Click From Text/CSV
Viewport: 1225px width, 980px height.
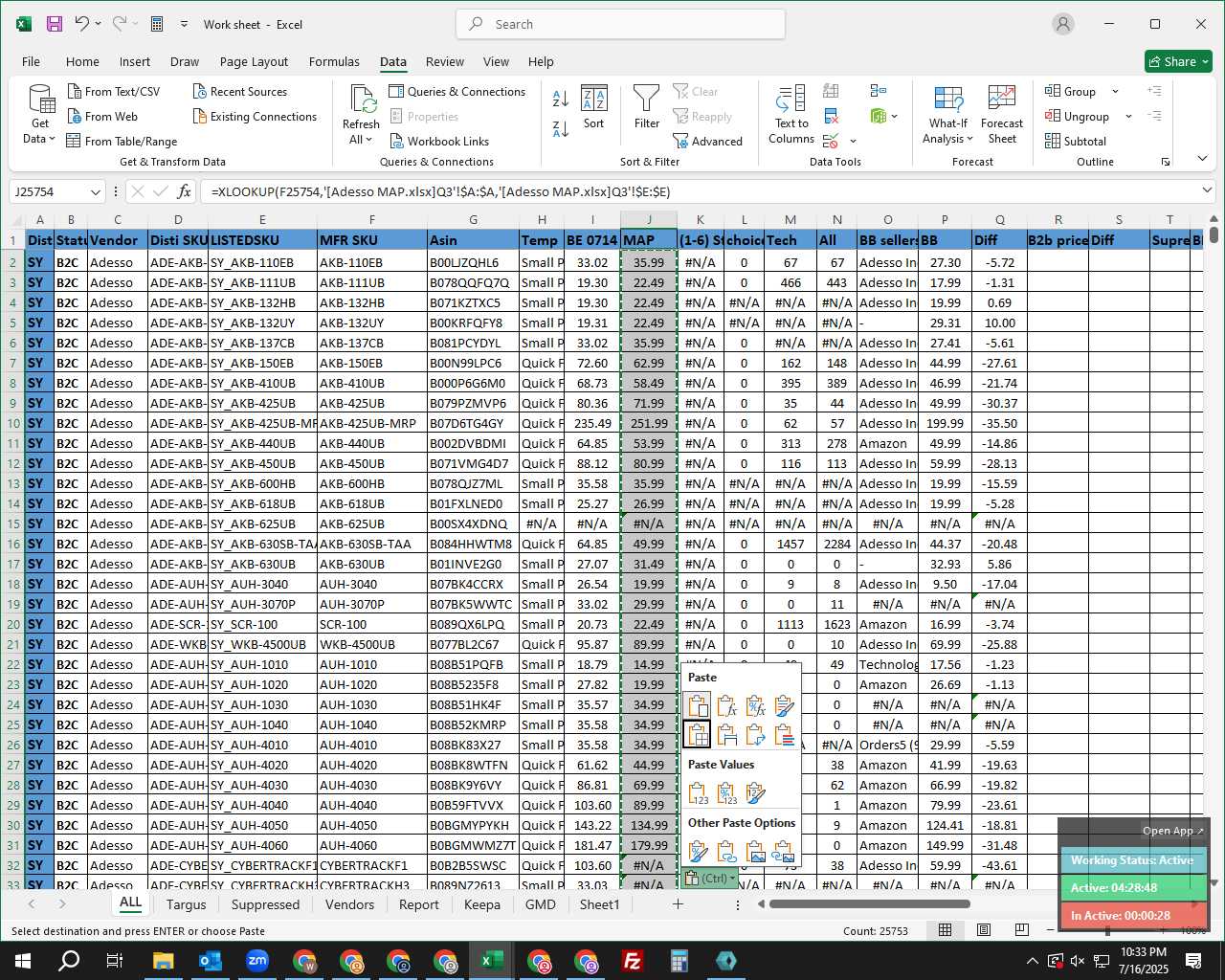(114, 92)
